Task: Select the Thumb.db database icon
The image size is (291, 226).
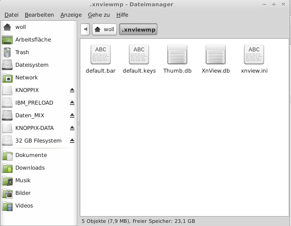Action: coord(177,55)
